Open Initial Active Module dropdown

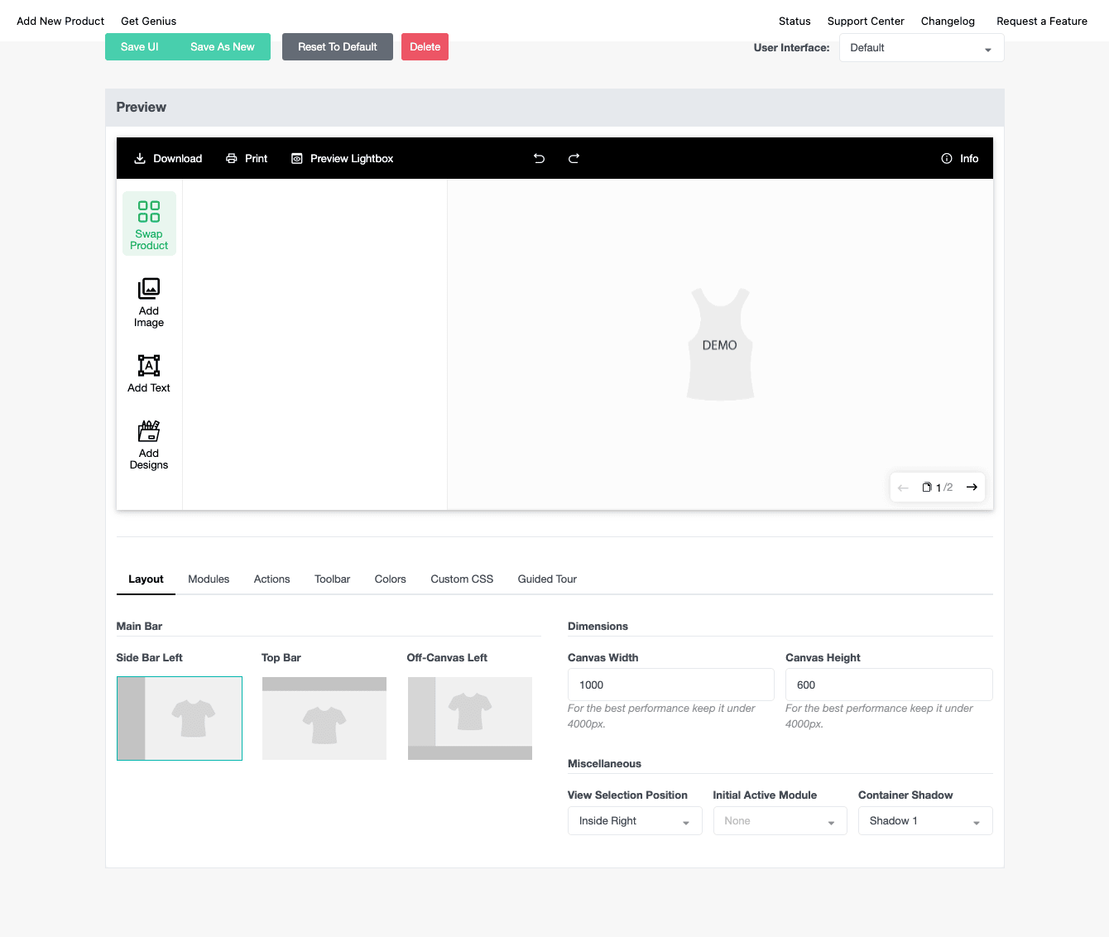[780, 821]
